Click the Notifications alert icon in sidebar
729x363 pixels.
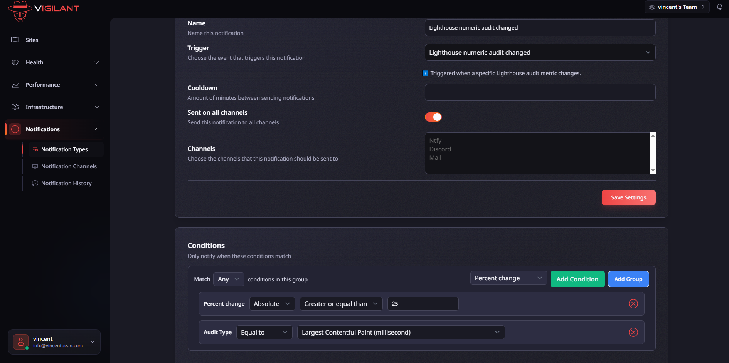tap(15, 129)
